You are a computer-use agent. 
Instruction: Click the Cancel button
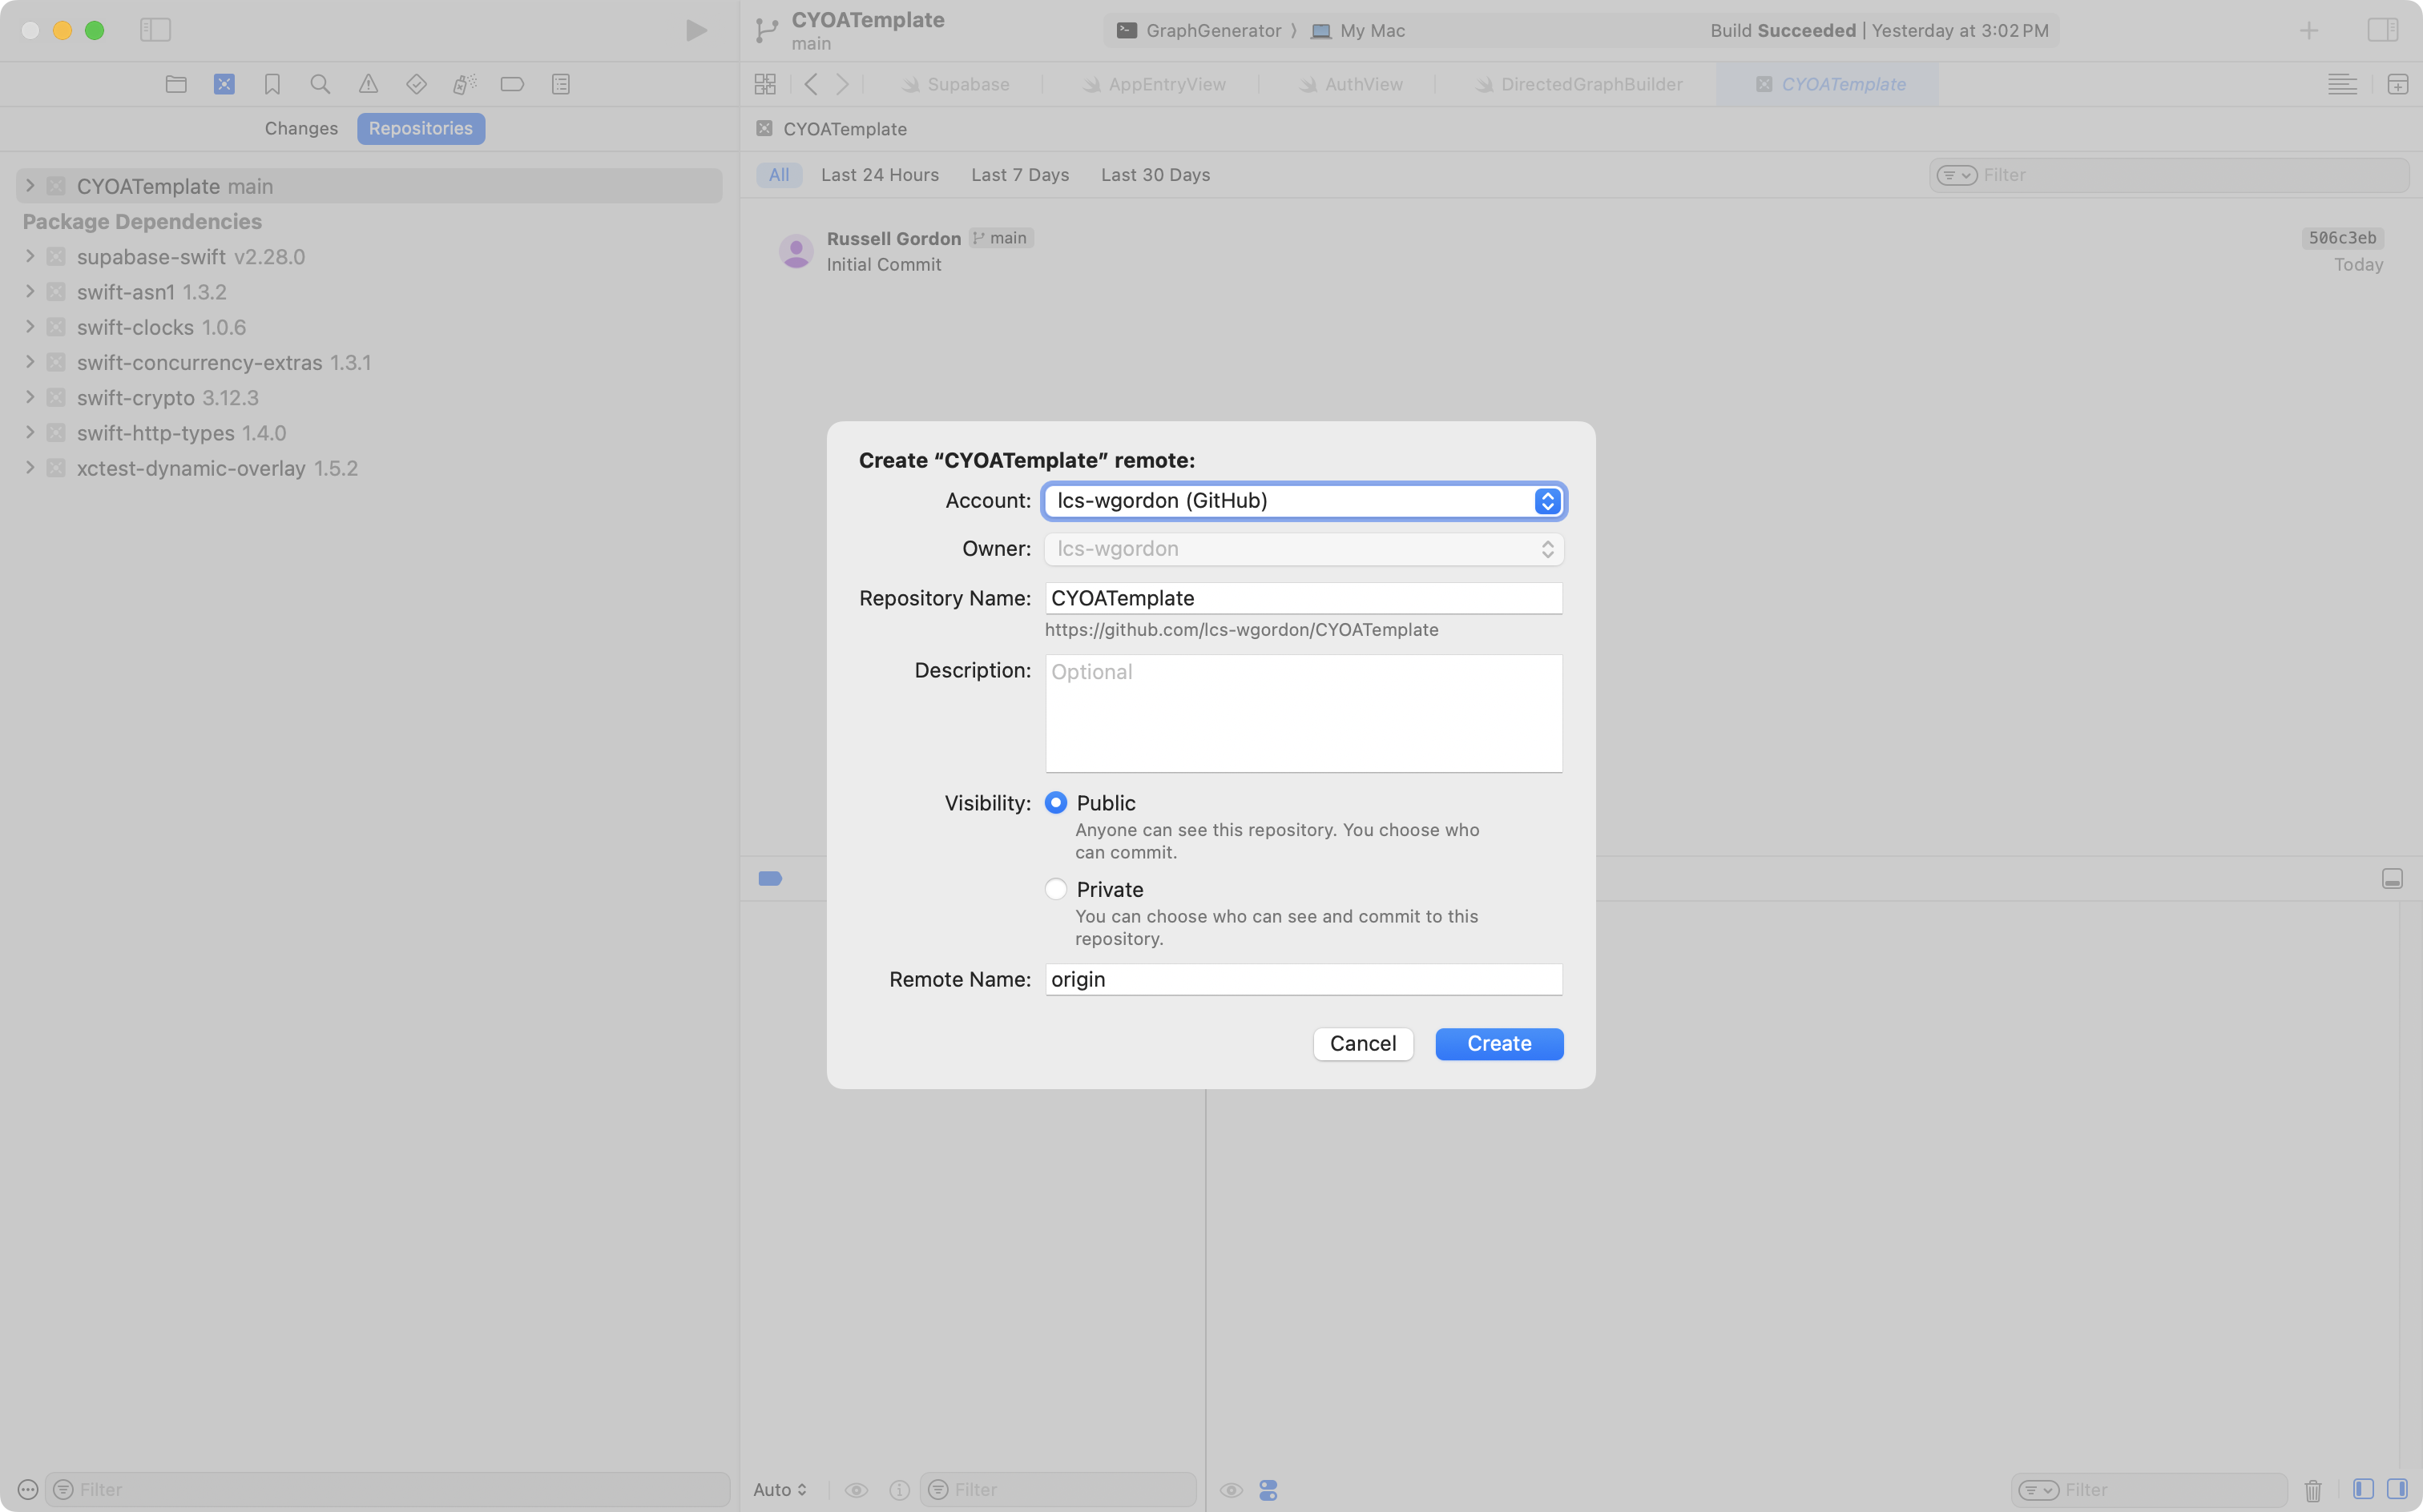coord(1361,1043)
